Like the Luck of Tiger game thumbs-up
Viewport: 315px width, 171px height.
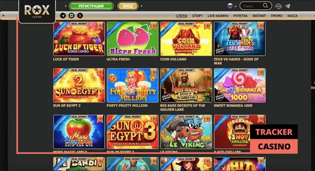point(100,26)
